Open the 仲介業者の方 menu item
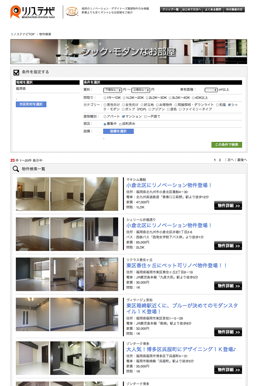The height and width of the screenshot is (386, 257). (x=234, y=10)
